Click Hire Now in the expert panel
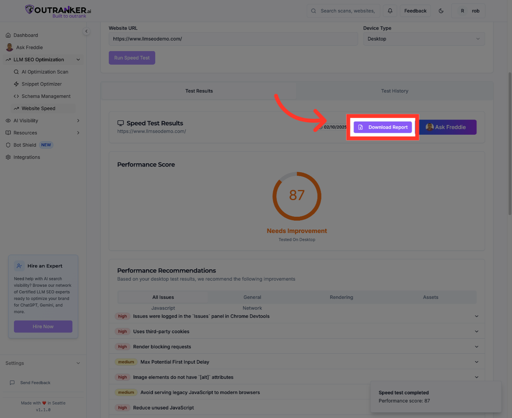 pyautogui.click(x=43, y=326)
